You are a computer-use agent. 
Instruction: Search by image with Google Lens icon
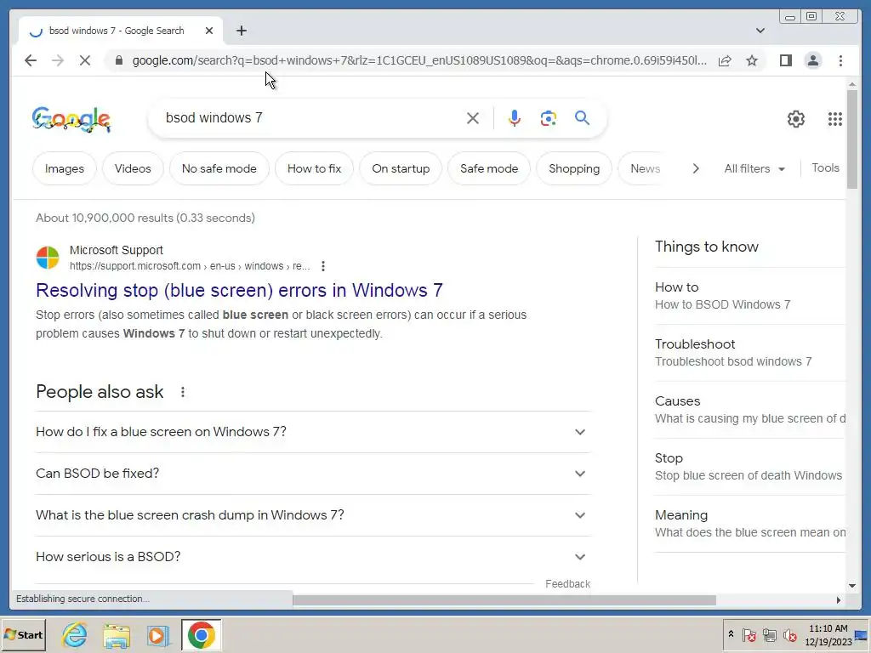(549, 117)
